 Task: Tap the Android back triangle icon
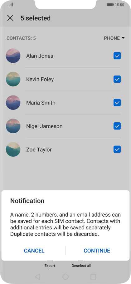click(x=37, y=277)
